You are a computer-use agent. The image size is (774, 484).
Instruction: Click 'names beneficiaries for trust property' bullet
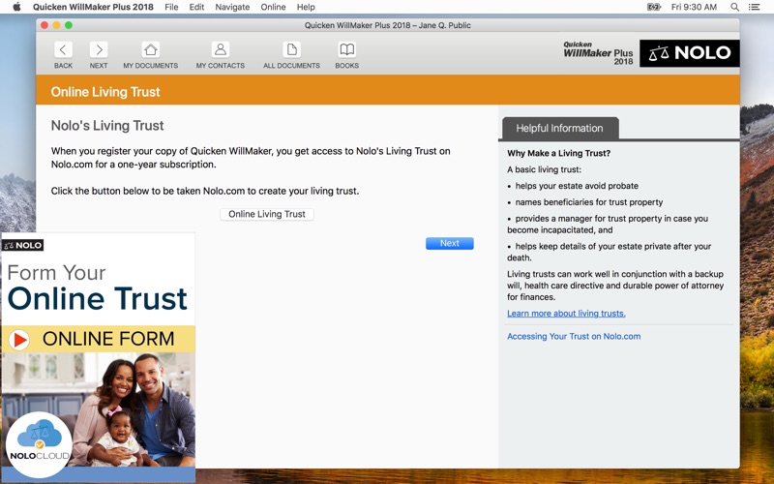pyautogui.click(x=589, y=202)
